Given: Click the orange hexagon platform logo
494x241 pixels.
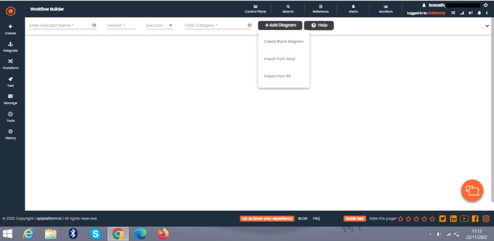Looking at the screenshot, I should coord(10,12).
